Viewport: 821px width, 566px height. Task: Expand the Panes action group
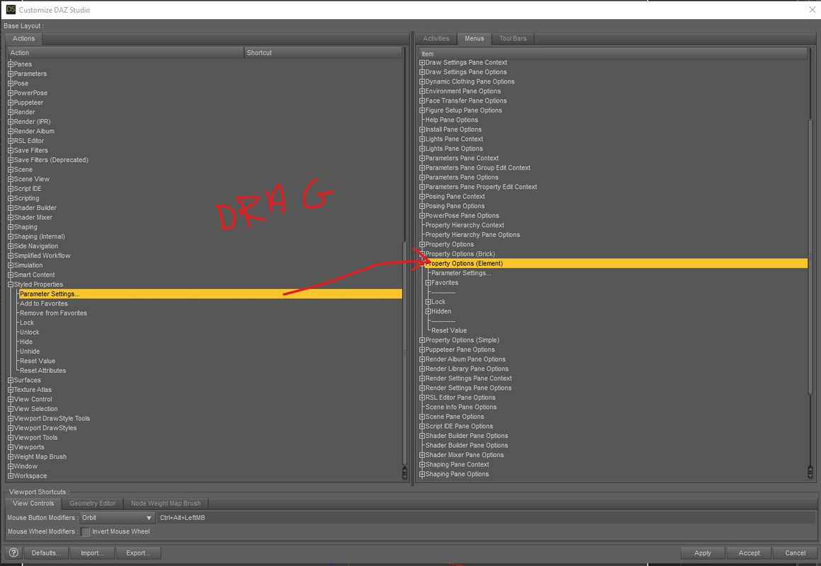[11, 64]
